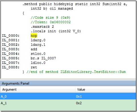Click the IL_0004: offset label
This screenshot has height=112, width=137.
click(x=11, y=54)
